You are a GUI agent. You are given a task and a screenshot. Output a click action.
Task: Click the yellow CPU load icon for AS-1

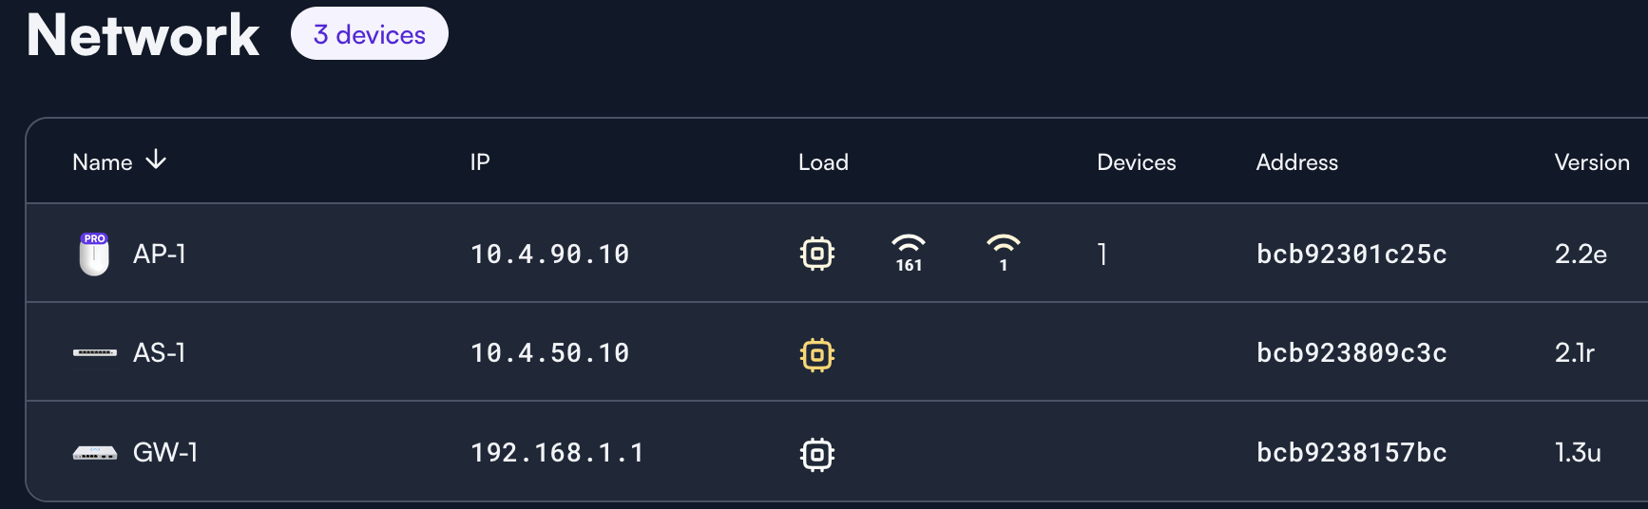coord(817,354)
